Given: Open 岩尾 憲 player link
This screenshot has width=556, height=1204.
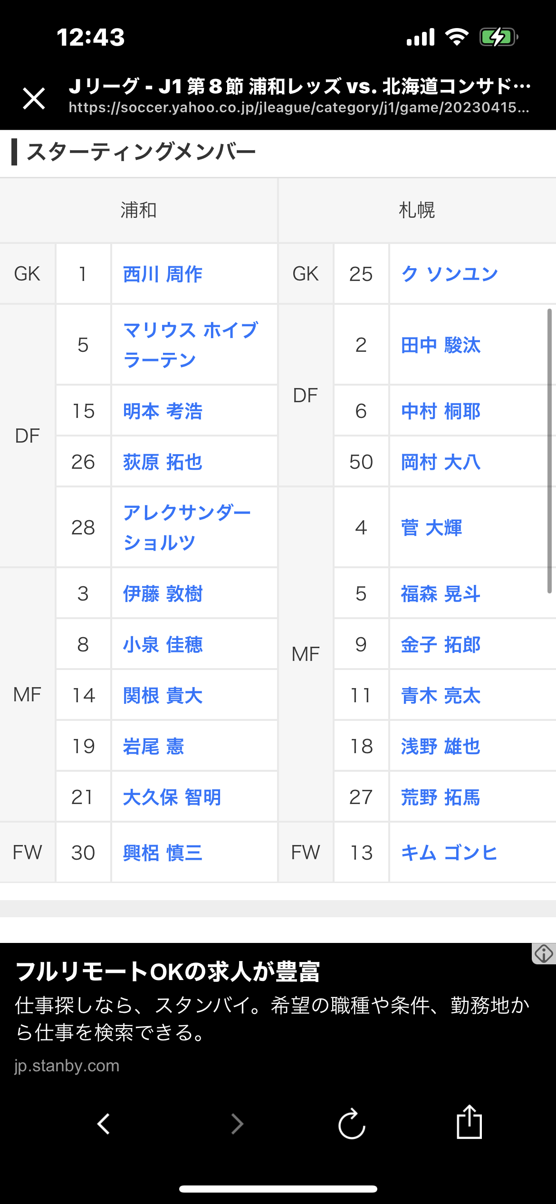Looking at the screenshot, I should (x=153, y=747).
